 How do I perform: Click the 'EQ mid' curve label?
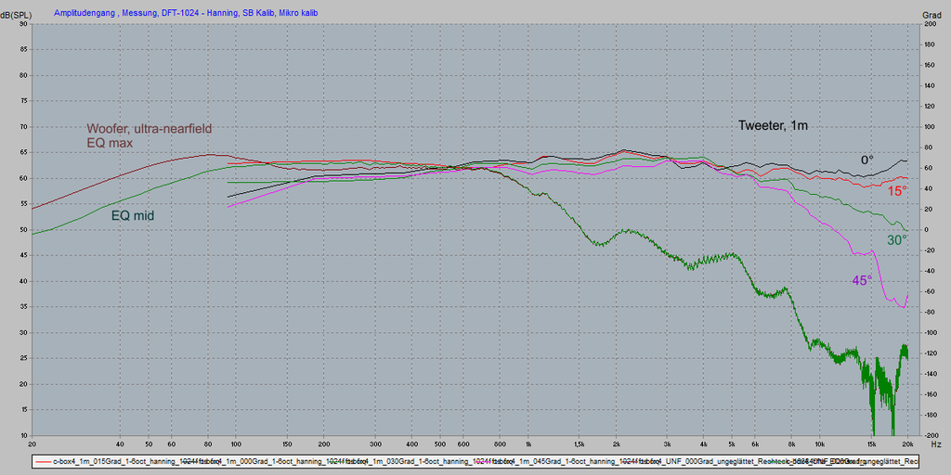133,215
